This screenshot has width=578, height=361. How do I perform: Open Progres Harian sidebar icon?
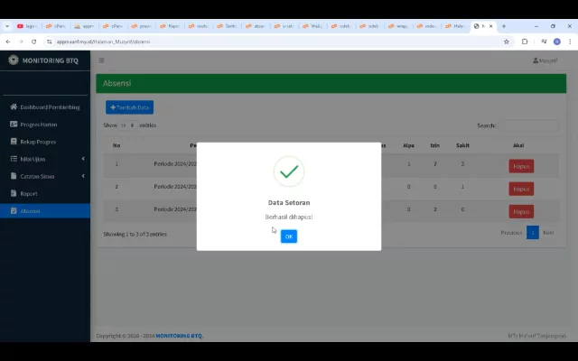pos(14,125)
